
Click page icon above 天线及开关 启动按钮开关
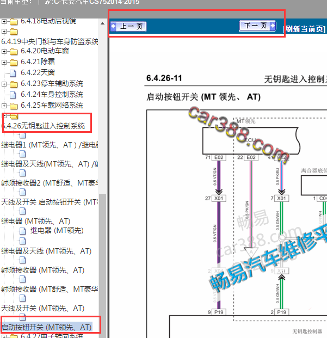click(23, 192)
